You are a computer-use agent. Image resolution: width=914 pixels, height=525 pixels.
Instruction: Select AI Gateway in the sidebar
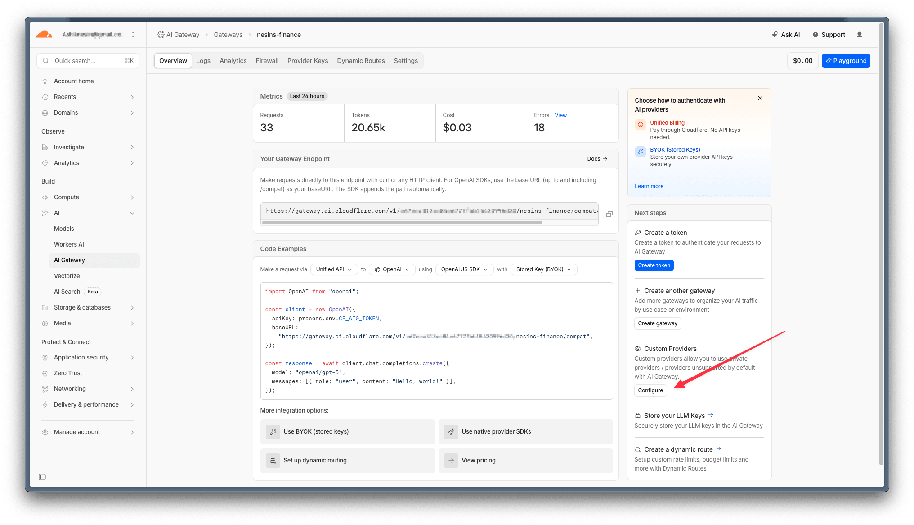click(94, 260)
